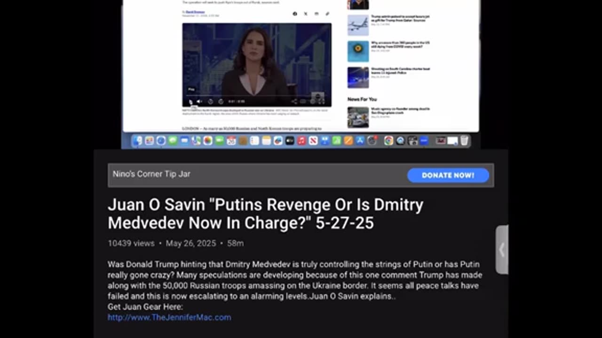Click the 10439 views text
Image resolution: width=602 pixels, height=338 pixels.
click(131, 243)
